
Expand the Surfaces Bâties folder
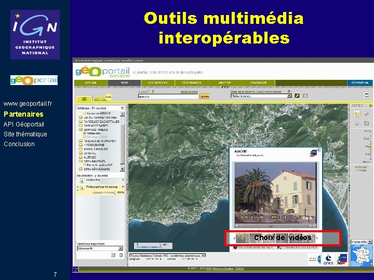pos(81,125)
